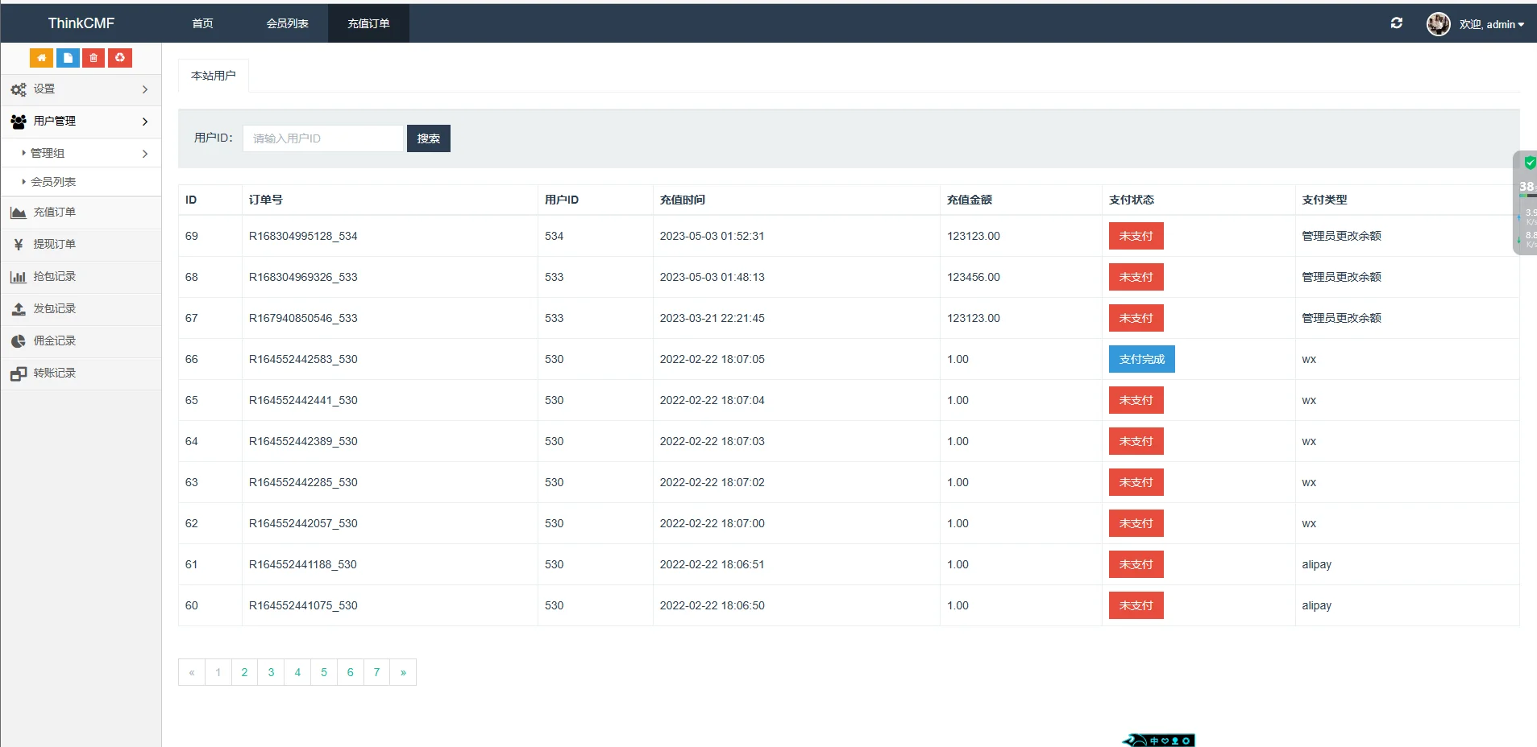
Task: Open 佣金记录 with the pie chart icon
Action: pyautogui.click(x=54, y=341)
